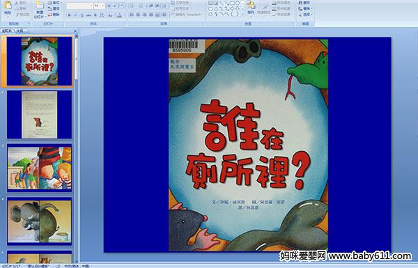Image resolution: width=418 pixels, height=268 pixels.
Task: Click the font color icon
Action: click(x=119, y=15)
